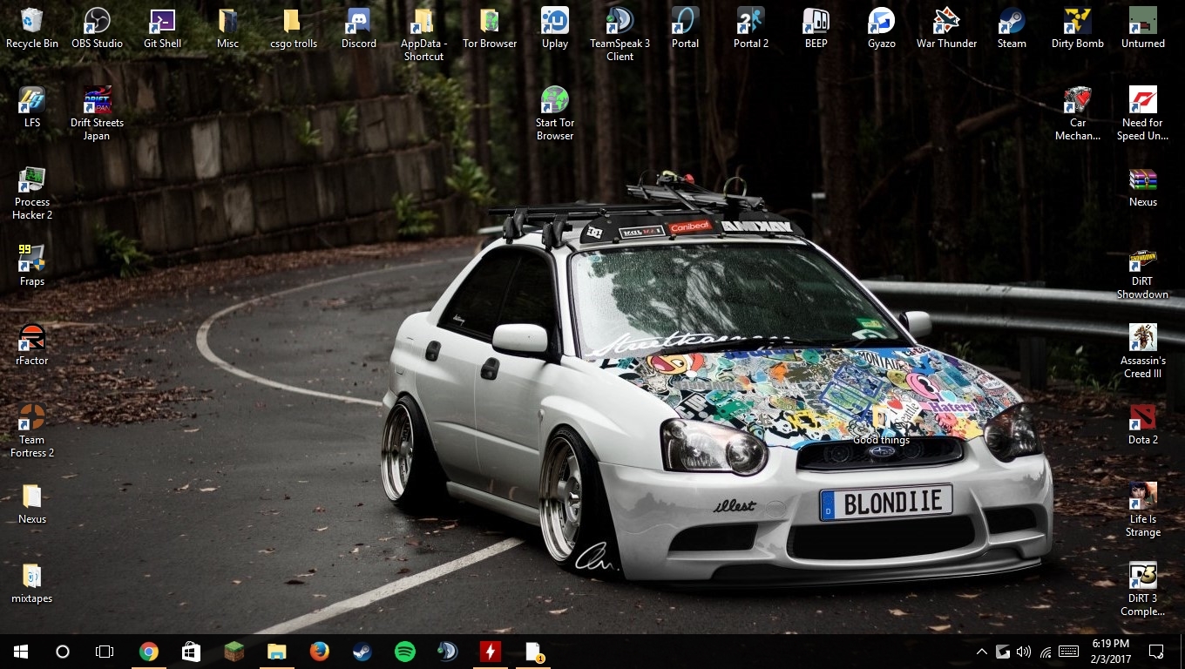This screenshot has height=669, width=1185.
Task: Select the Dirty Bomb shortcut
Action: coord(1078,27)
